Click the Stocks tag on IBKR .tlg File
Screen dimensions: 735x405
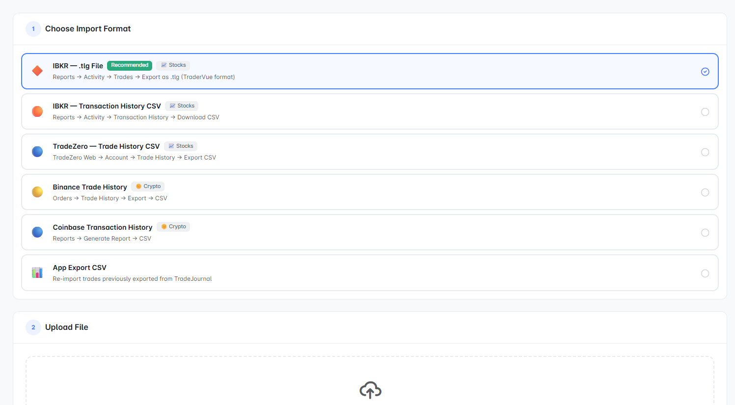click(173, 65)
